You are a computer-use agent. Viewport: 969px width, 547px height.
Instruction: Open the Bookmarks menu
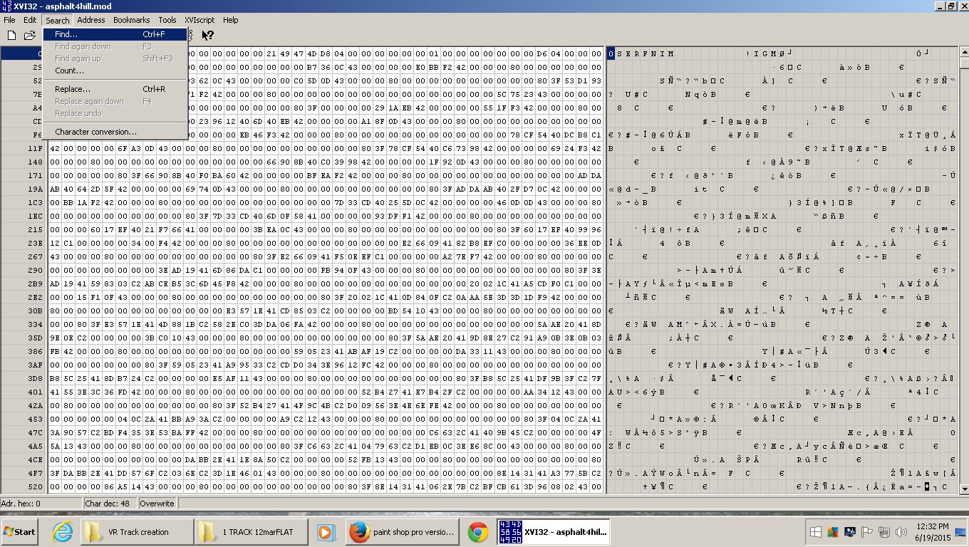tap(132, 20)
